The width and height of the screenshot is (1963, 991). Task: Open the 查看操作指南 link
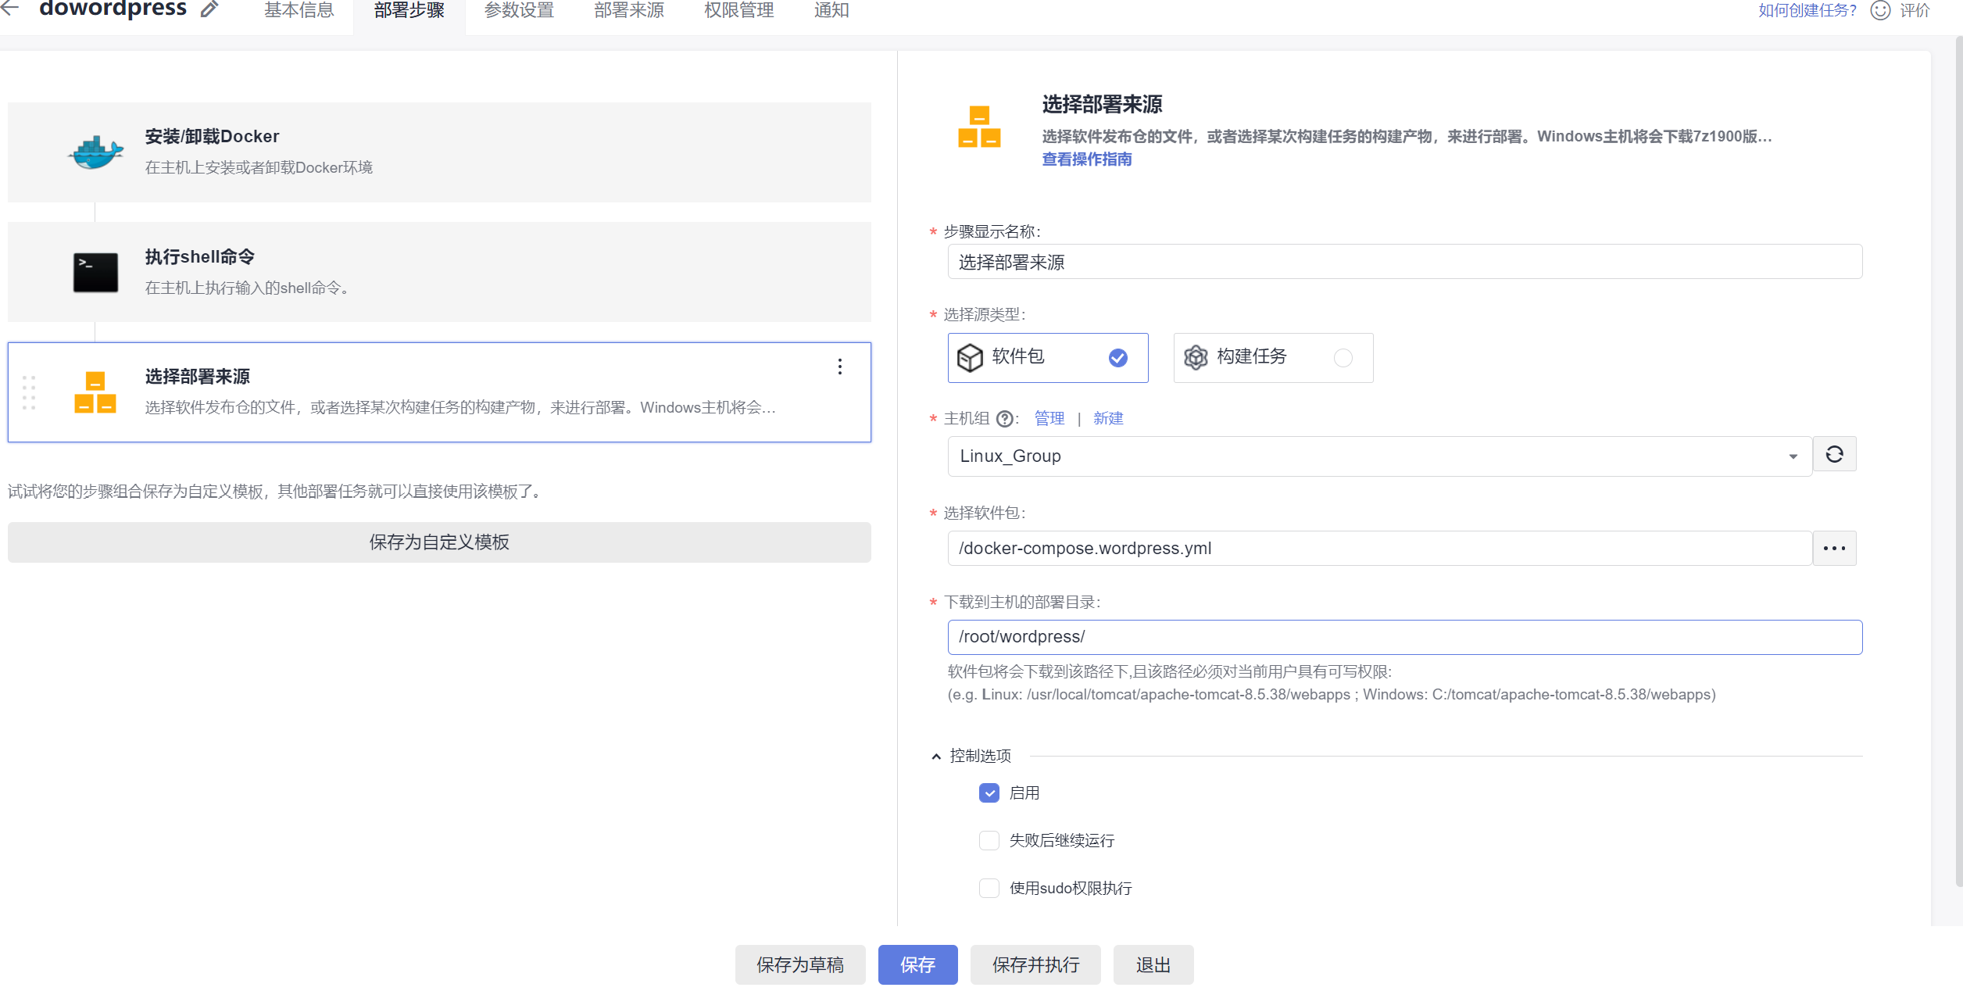tap(1086, 159)
